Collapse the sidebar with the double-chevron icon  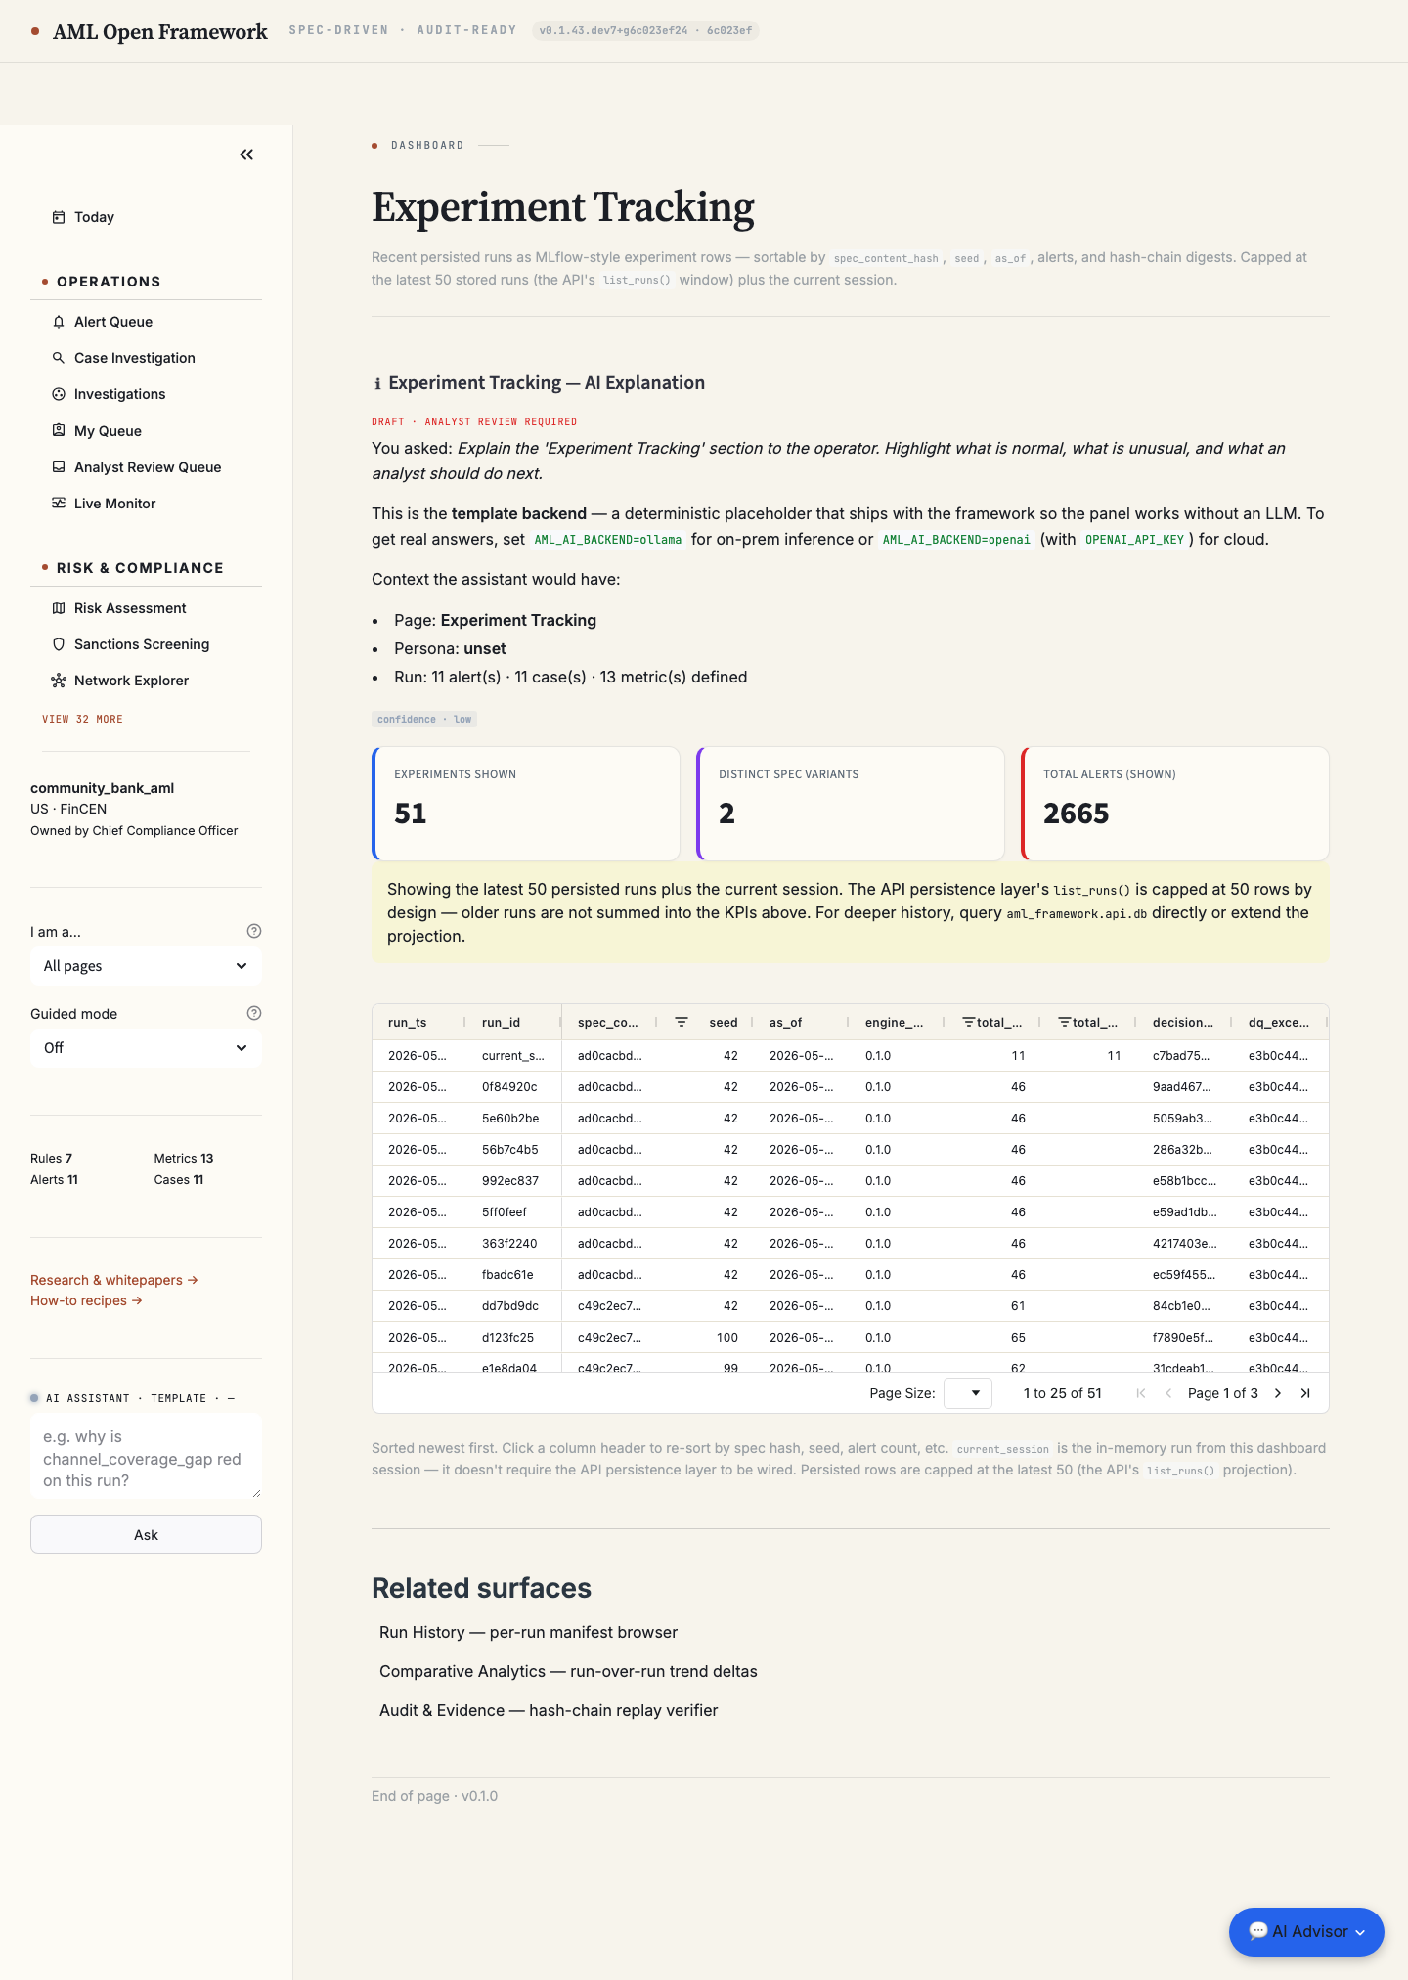coord(246,154)
